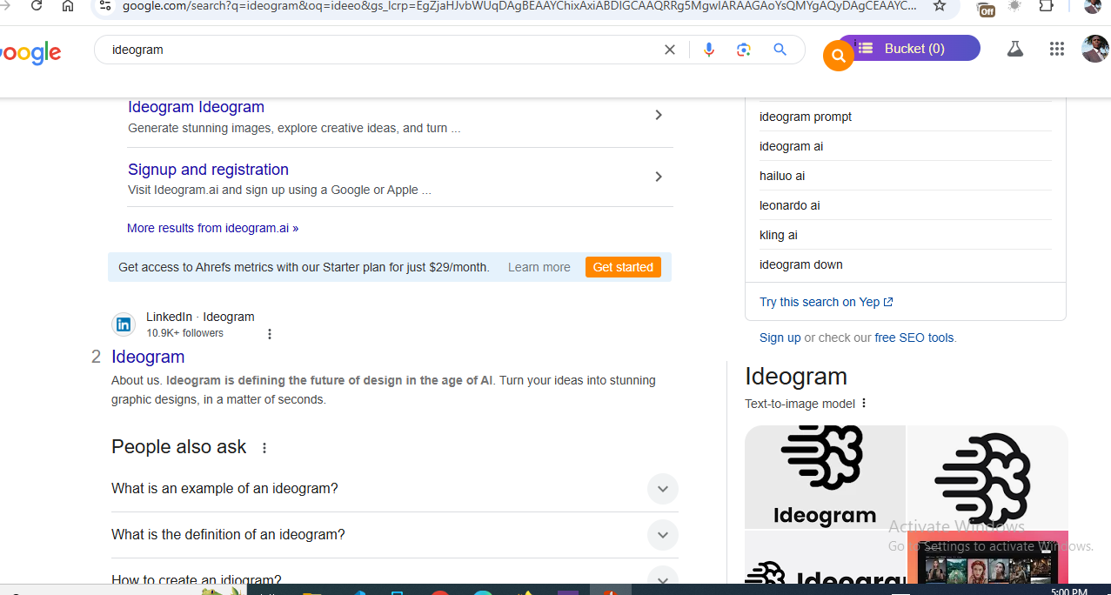This screenshot has width=1111, height=595.
Task: Clear the search box with the X
Action: click(670, 50)
